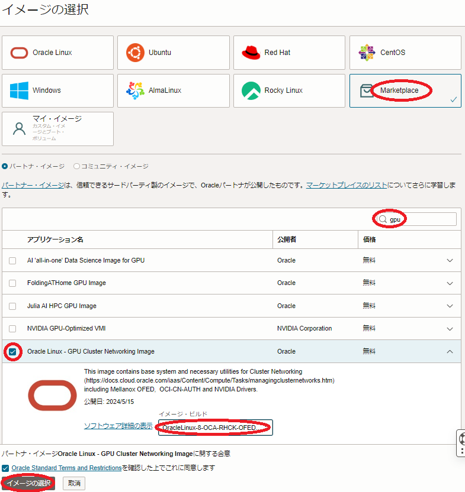
Task: Pick the CentOS image tile
Action: pyautogui.click(x=405, y=53)
